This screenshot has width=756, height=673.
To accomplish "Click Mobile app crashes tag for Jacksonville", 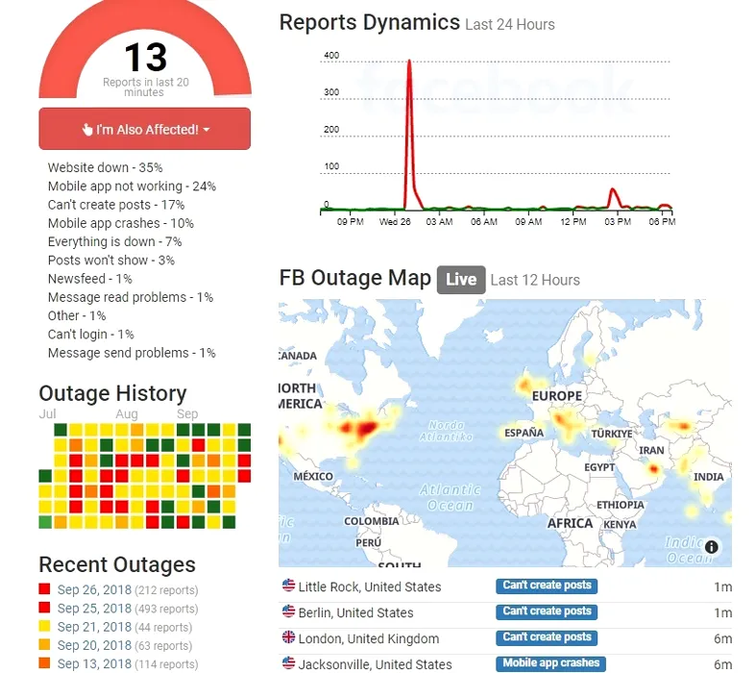I will click(550, 663).
